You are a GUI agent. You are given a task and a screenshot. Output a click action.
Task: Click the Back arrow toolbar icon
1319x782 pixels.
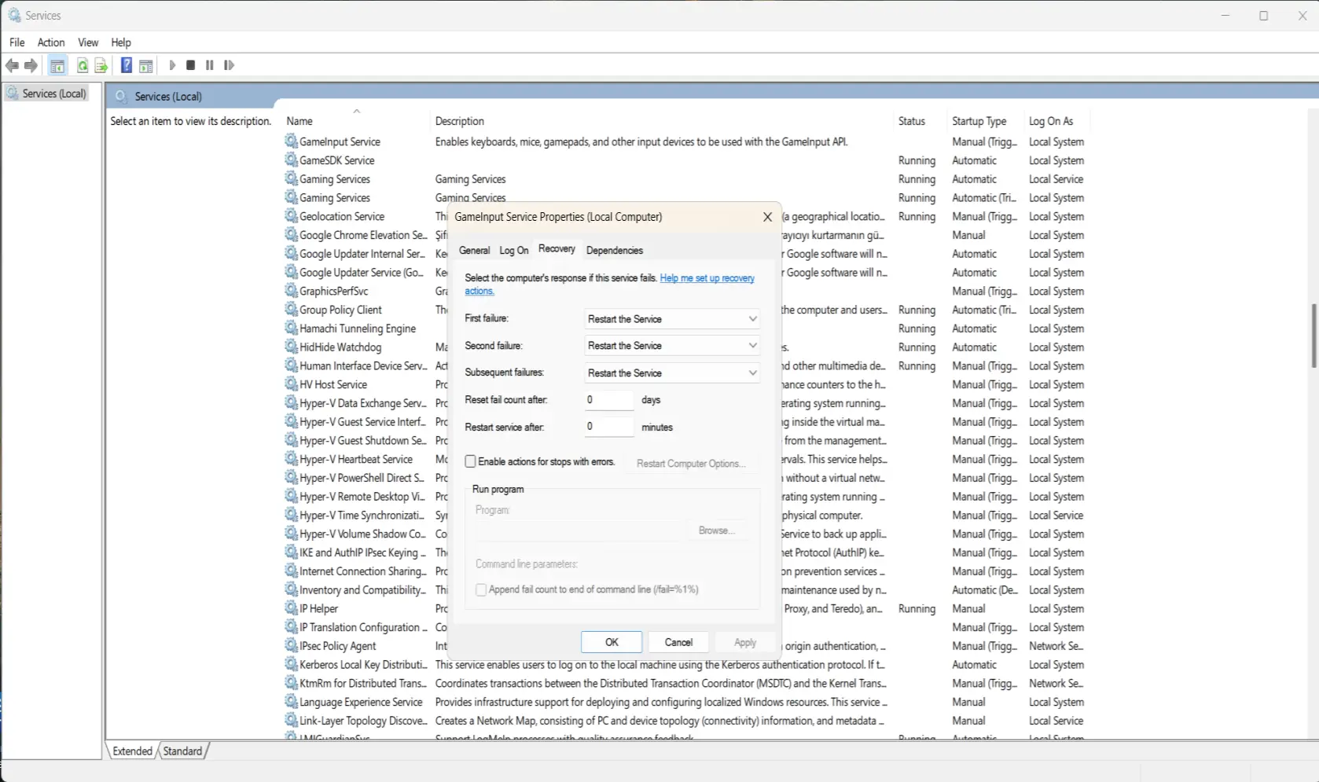tap(12, 65)
